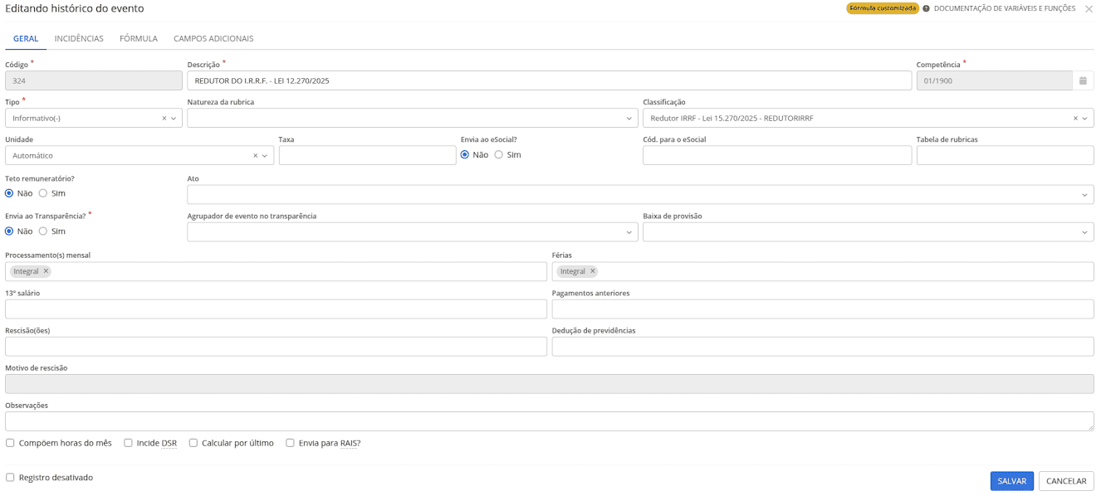Expand the Natureza da rubrica dropdown
Viewport: 1101px width, 496px height.
[629, 119]
